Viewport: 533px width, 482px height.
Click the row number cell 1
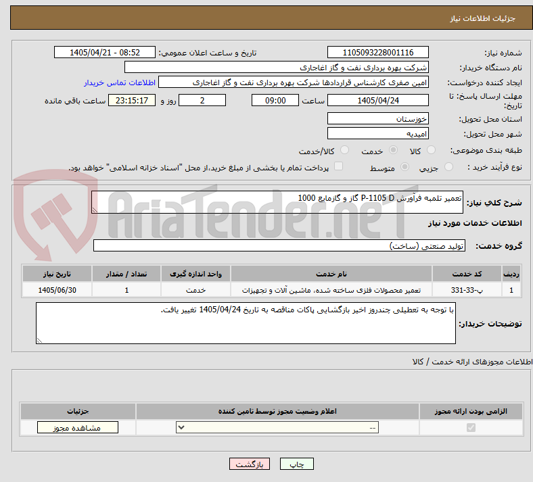click(x=511, y=290)
